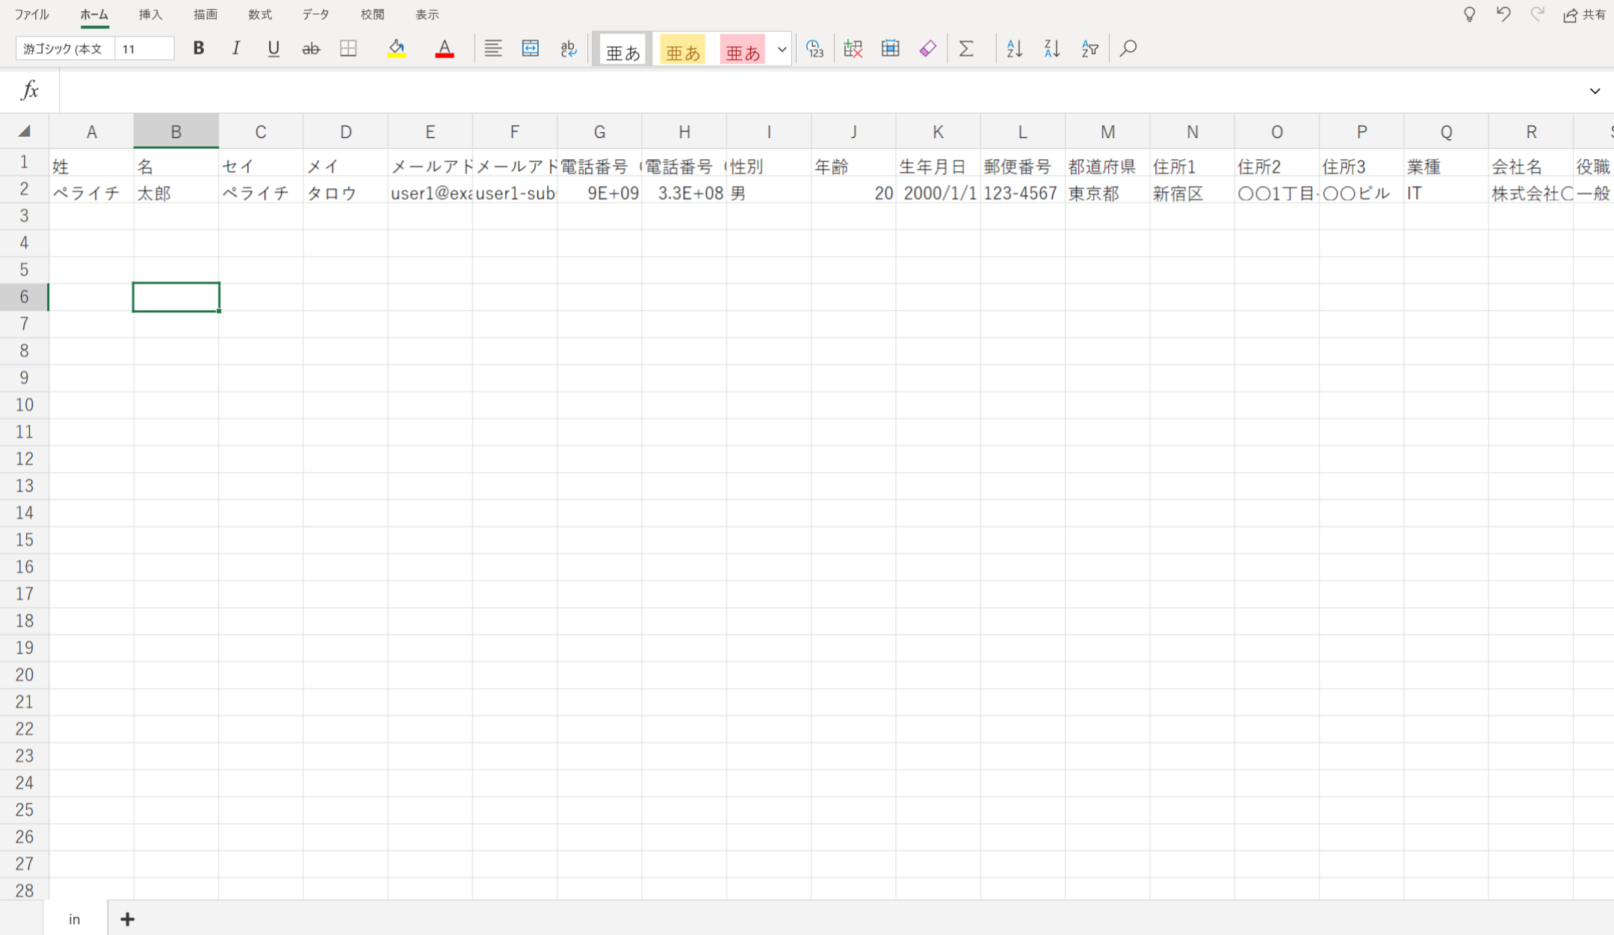Sort ascending A to Z
The width and height of the screenshot is (1614, 935).
point(1014,49)
